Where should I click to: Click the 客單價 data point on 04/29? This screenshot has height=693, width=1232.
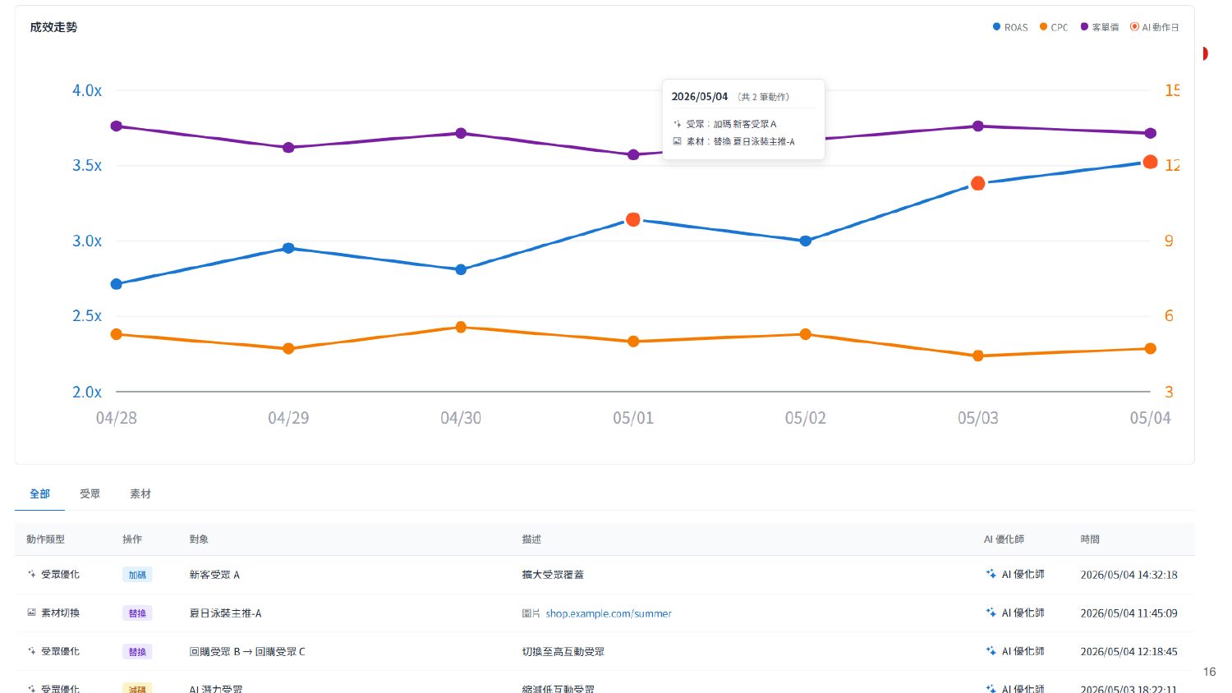[288, 148]
